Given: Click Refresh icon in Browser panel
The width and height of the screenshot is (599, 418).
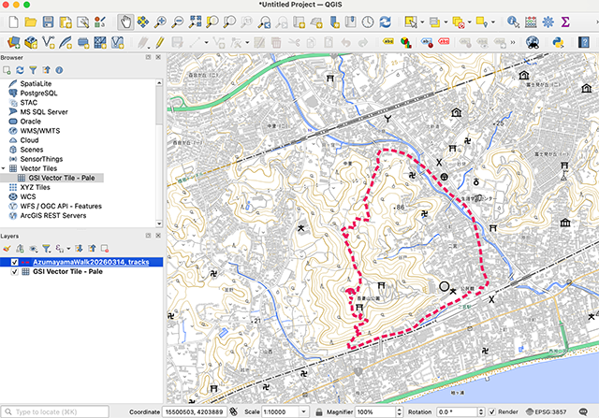Looking at the screenshot, I should [20, 70].
